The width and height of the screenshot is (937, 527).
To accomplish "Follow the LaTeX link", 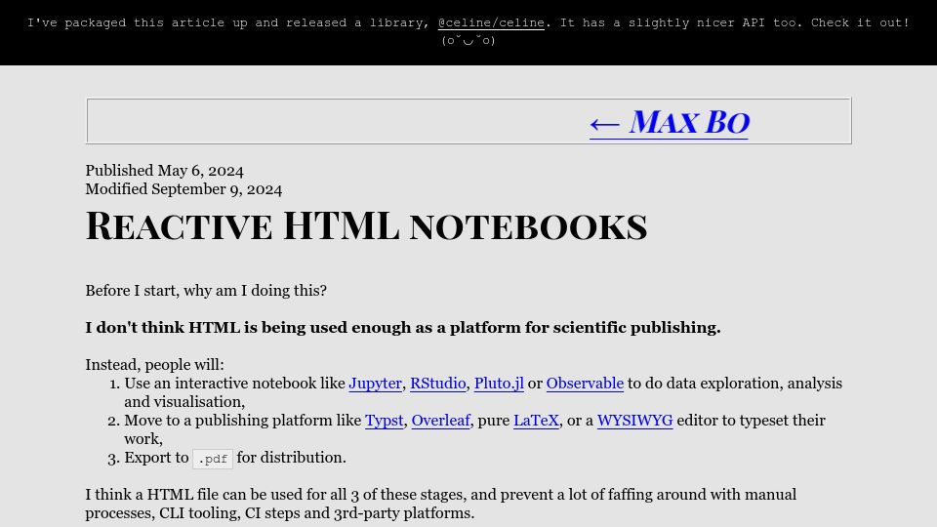I will tap(536, 421).
